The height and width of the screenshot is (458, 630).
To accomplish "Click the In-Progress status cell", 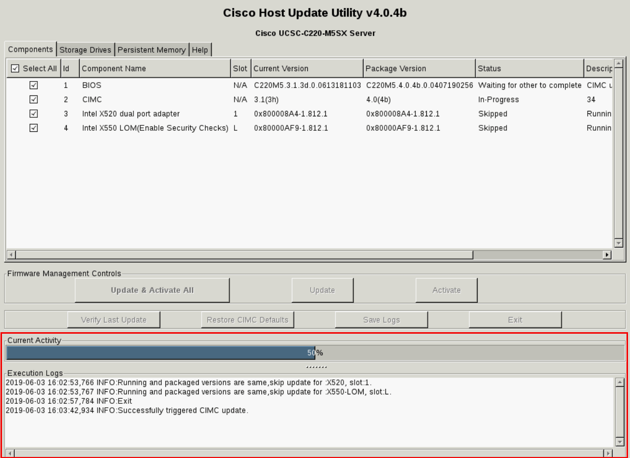I will tap(499, 99).
